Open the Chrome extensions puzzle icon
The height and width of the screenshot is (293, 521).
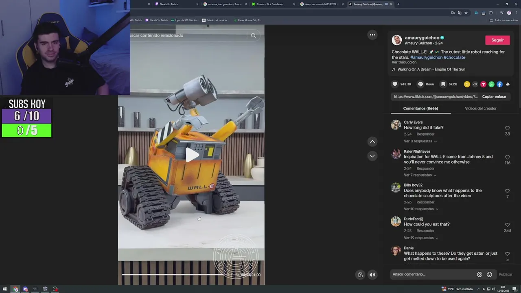[491, 13]
